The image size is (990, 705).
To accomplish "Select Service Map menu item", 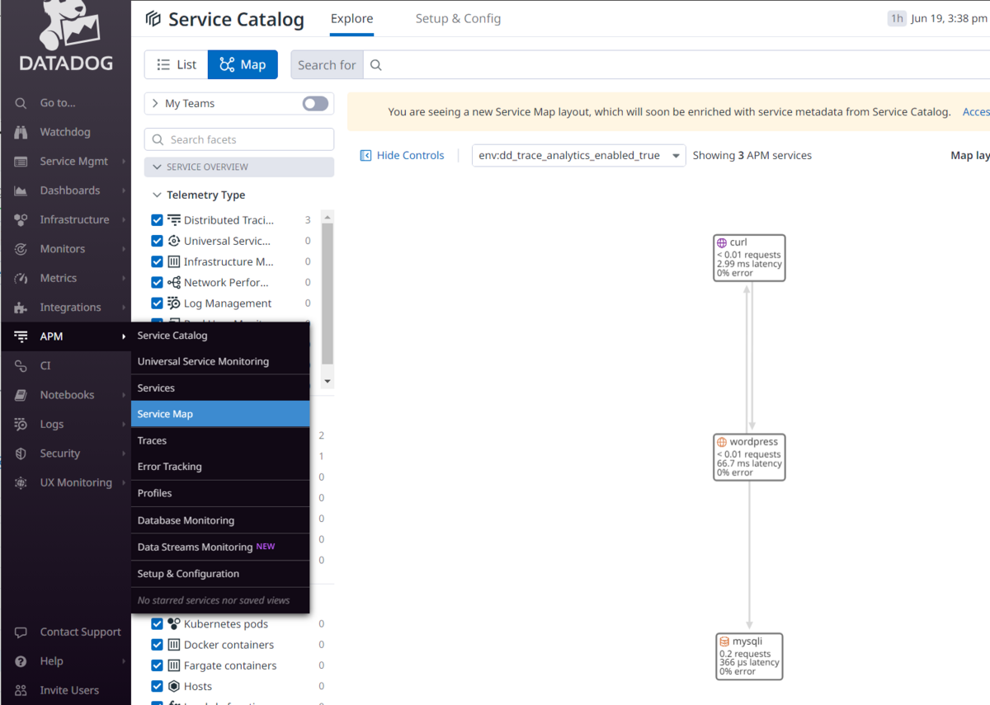I will pyautogui.click(x=220, y=414).
